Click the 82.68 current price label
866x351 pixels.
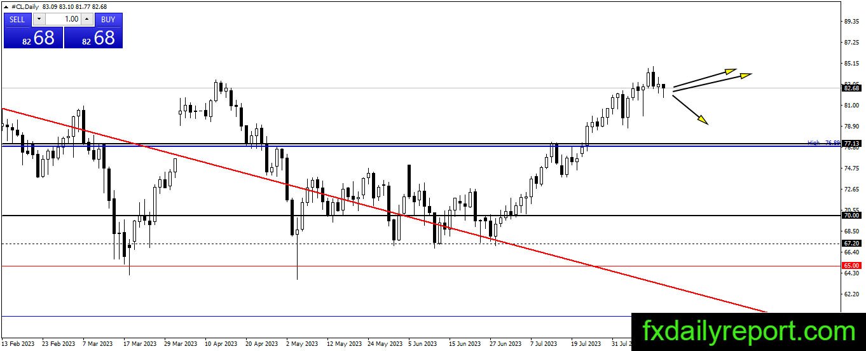(x=851, y=88)
